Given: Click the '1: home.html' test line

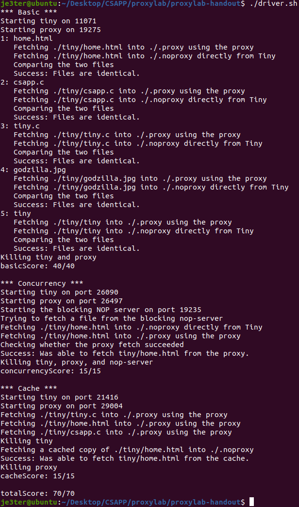Looking at the screenshot, I should [27, 38].
